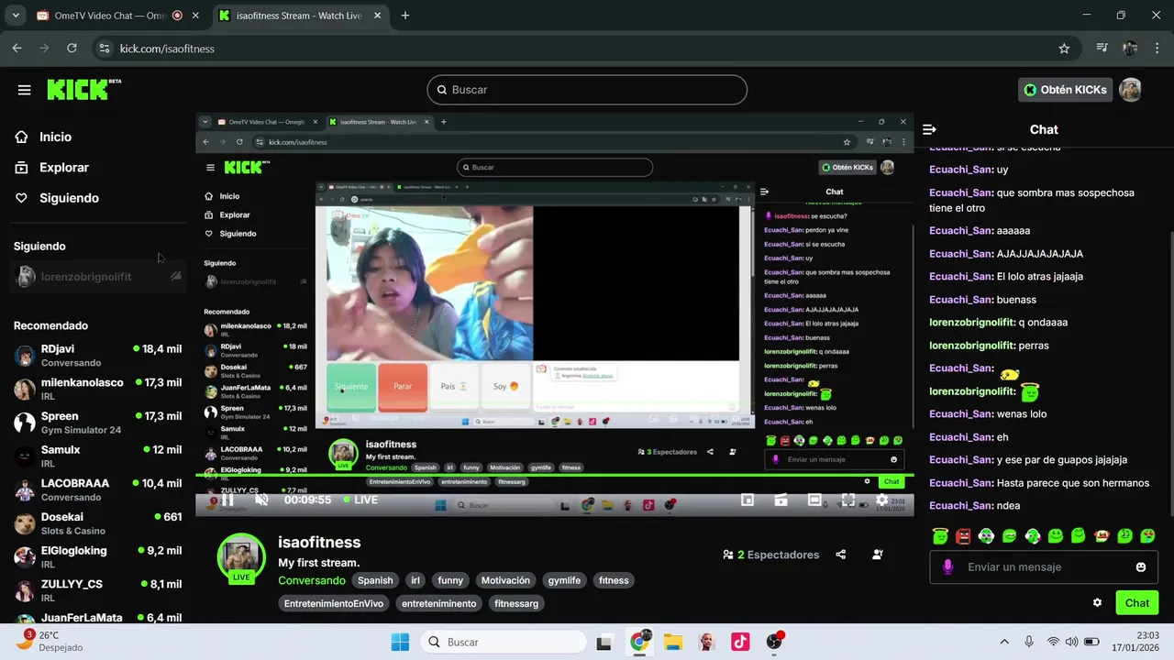Screen dimensions: 1174x660
Task: Toggle the muted icon next to lorenzobrignolifit
Action: click(175, 277)
